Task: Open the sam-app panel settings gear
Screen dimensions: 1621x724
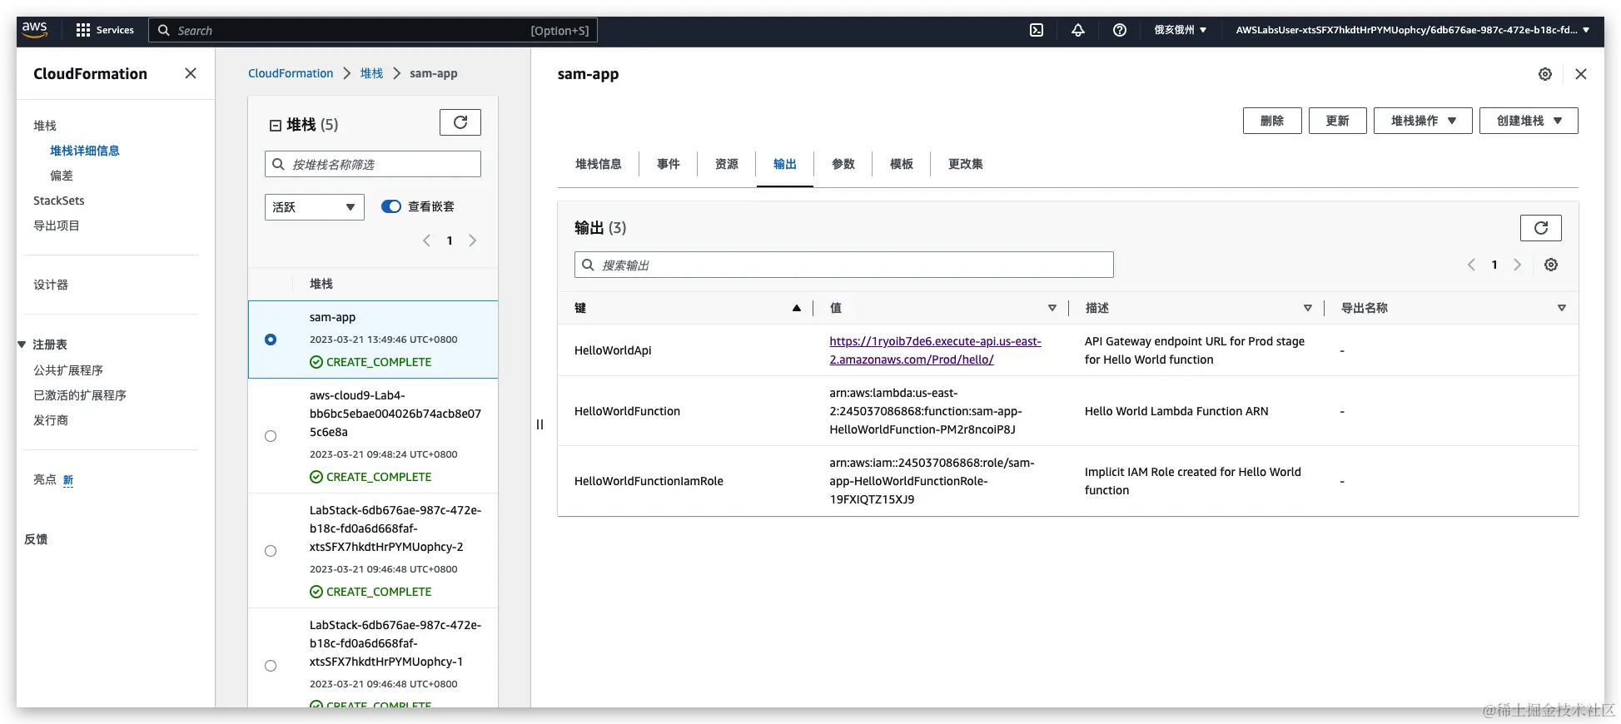Action: tap(1545, 74)
